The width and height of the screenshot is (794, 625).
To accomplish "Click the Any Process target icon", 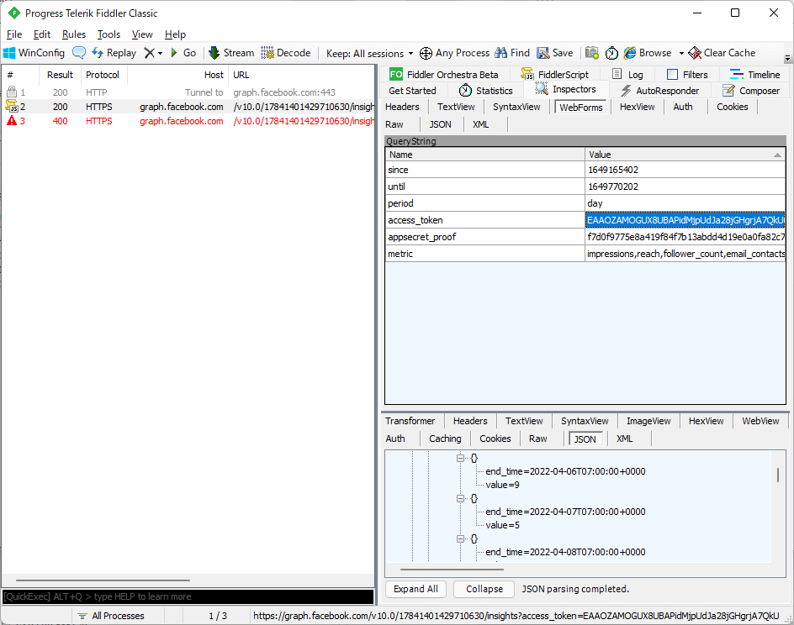I will pyautogui.click(x=454, y=53).
